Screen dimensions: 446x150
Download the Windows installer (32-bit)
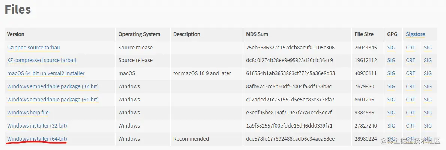pyautogui.click(x=37, y=126)
